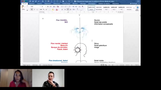161x90 pixels.
Task: Click the sort icon in the paragraph group
Action: [x=79, y=6]
